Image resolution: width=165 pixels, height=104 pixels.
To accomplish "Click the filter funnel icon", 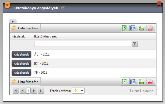I will [135, 44].
